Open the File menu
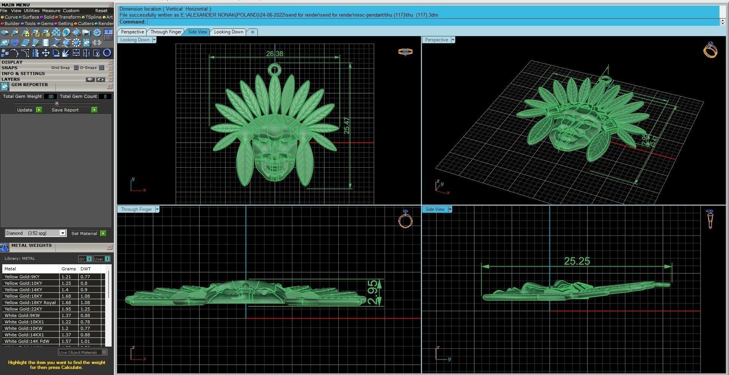 click(x=4, y=11)
